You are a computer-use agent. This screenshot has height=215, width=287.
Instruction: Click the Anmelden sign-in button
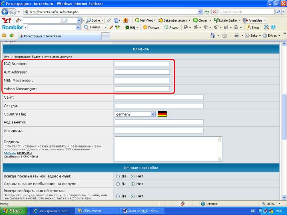click(x=253, y=20)
